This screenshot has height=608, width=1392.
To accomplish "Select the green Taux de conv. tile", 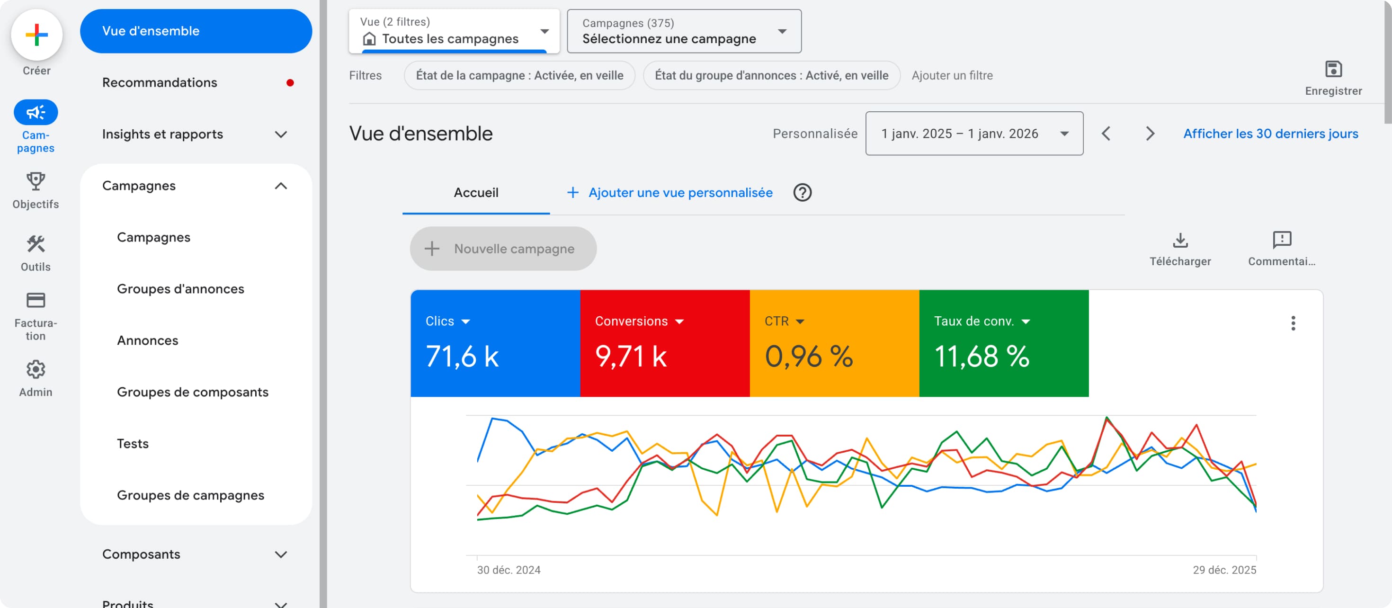I will (x=1003, y=343).
